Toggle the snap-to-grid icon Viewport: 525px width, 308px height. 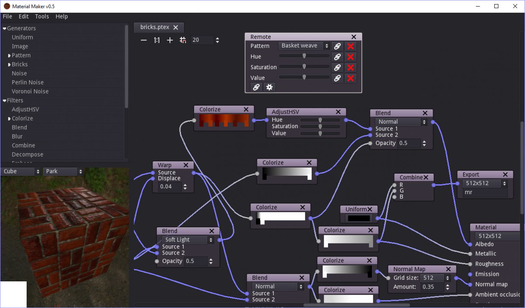point(183,40)
